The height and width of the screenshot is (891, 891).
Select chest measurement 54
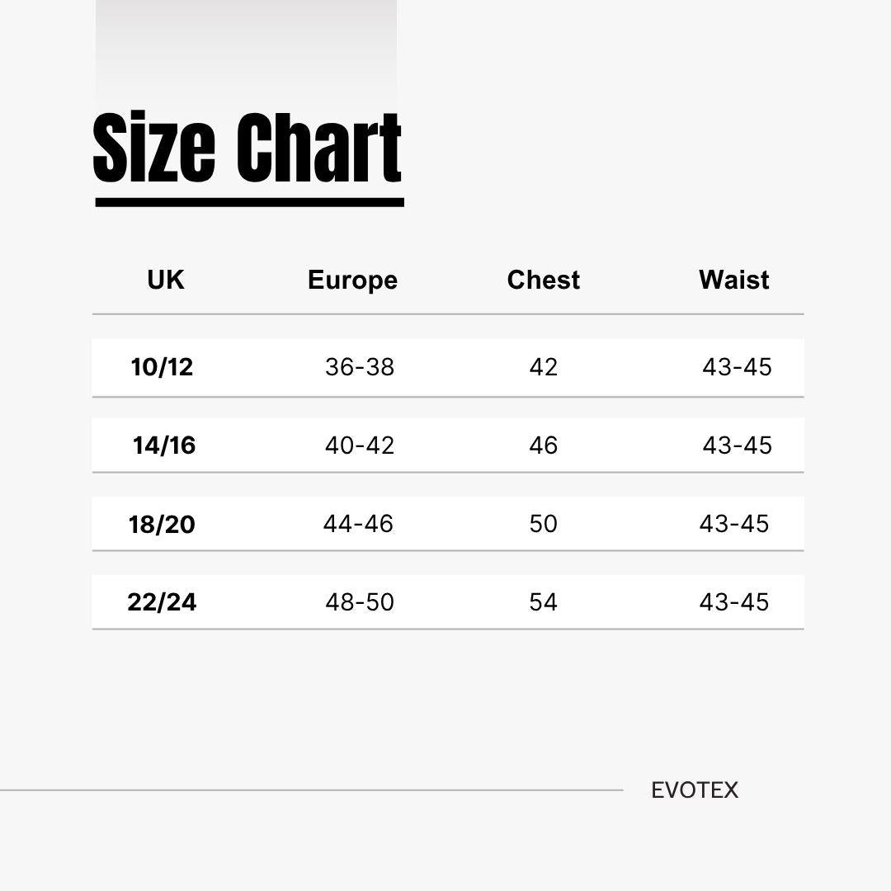(543, 602)
